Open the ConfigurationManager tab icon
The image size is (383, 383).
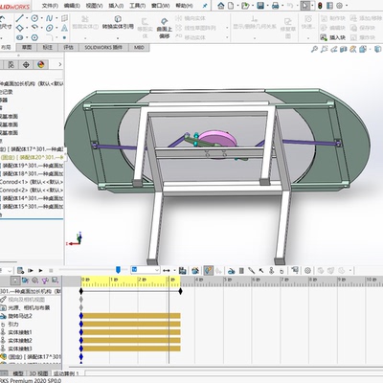tap(11, 65)
